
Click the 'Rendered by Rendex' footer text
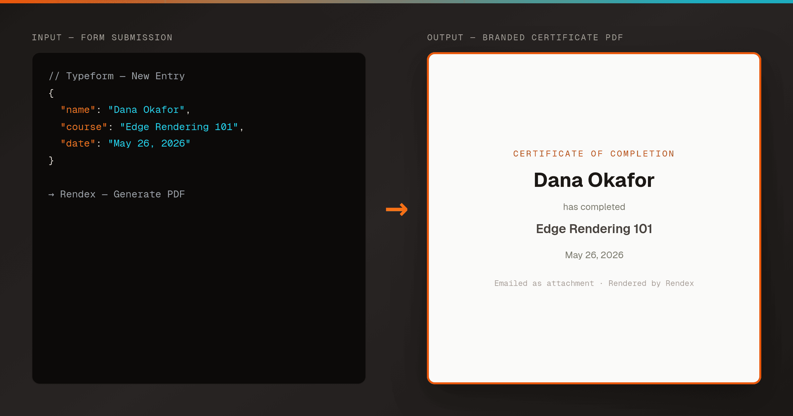[651, 284]
